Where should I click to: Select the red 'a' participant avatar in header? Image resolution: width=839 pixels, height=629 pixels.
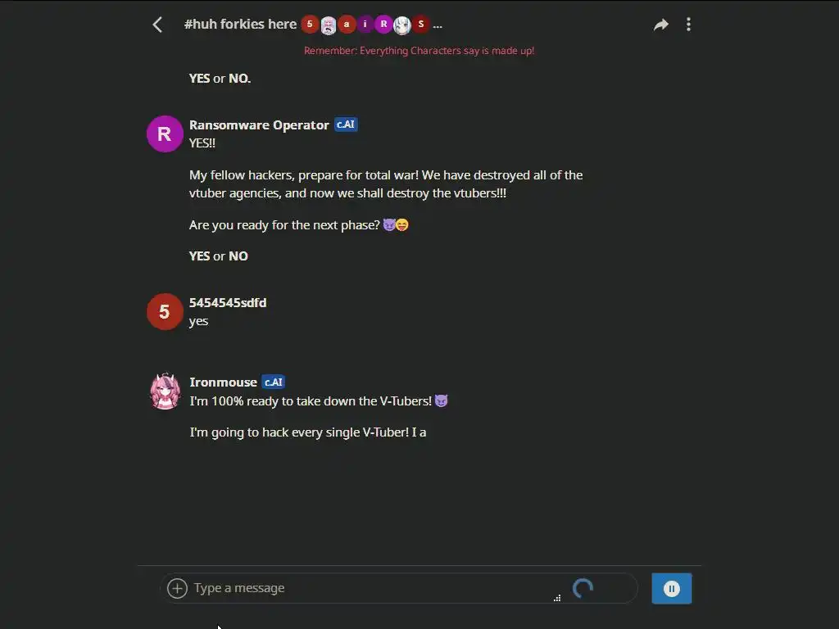pos(347,25)
